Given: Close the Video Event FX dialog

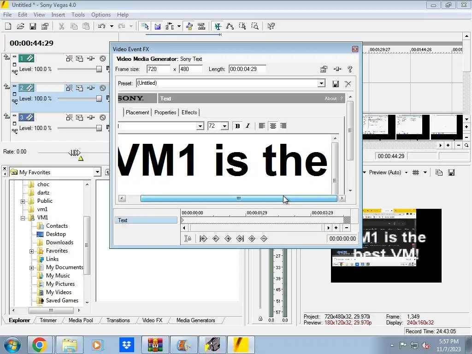Looking at the screenshot, I should 355,49.
